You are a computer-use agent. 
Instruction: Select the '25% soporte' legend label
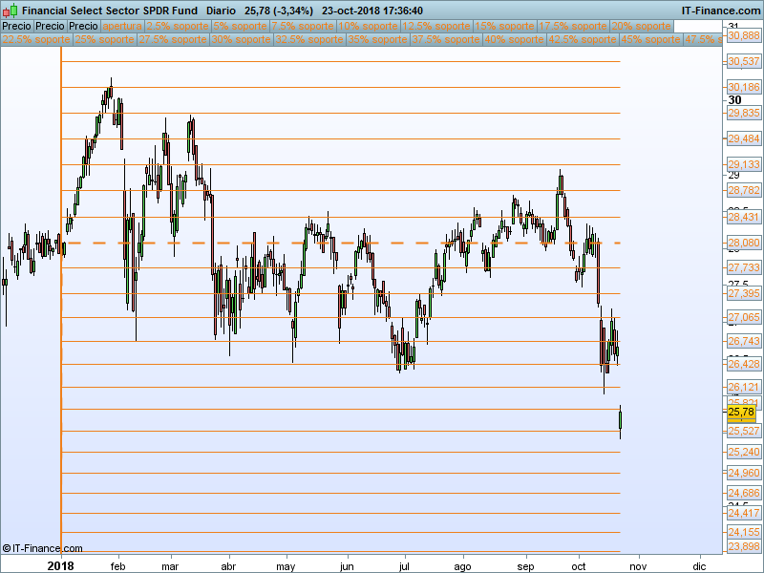pos(104,39)
